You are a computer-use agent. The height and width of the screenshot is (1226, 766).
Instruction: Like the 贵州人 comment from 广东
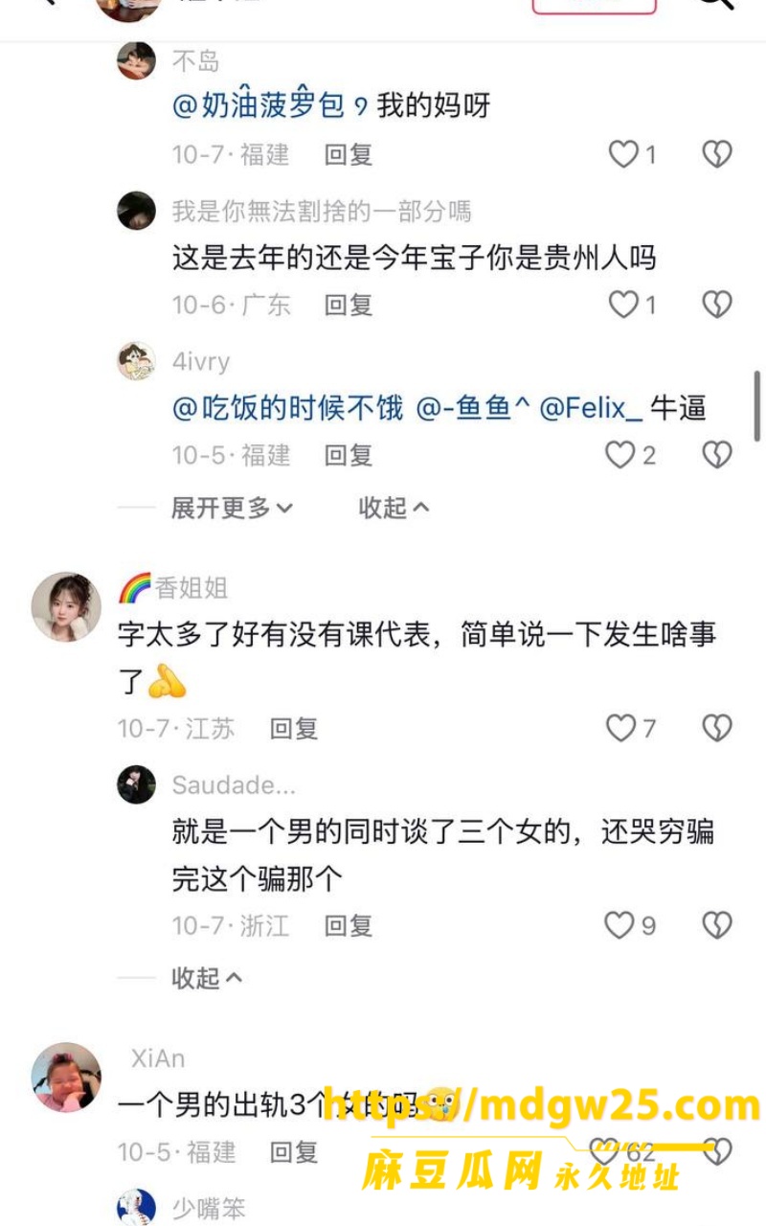pyautogui.click(x=624, y=305)
